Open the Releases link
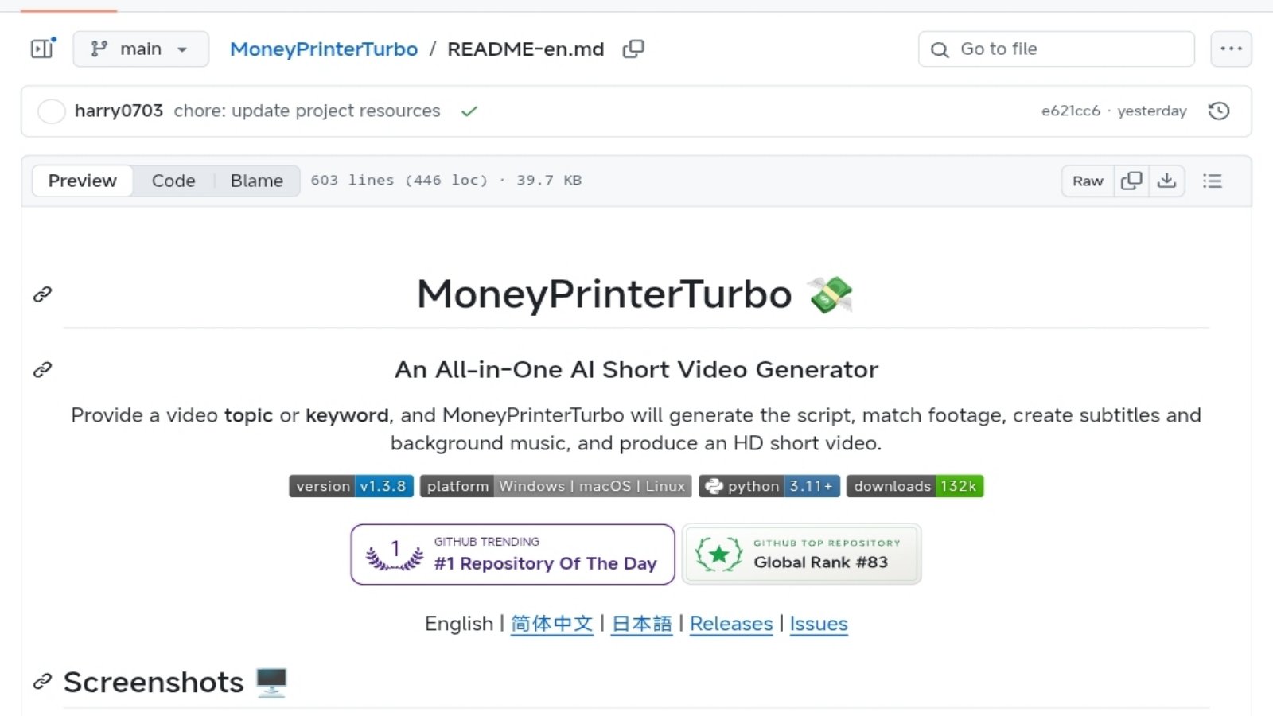 click(x=731, y=624)
